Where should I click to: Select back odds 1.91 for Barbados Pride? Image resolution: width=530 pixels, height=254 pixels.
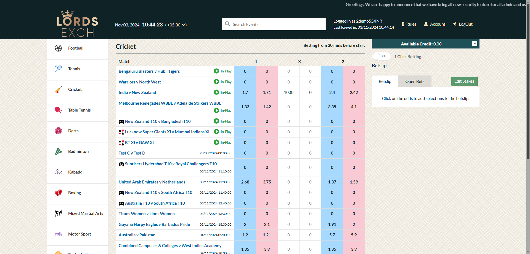click(x=332, y=225)
